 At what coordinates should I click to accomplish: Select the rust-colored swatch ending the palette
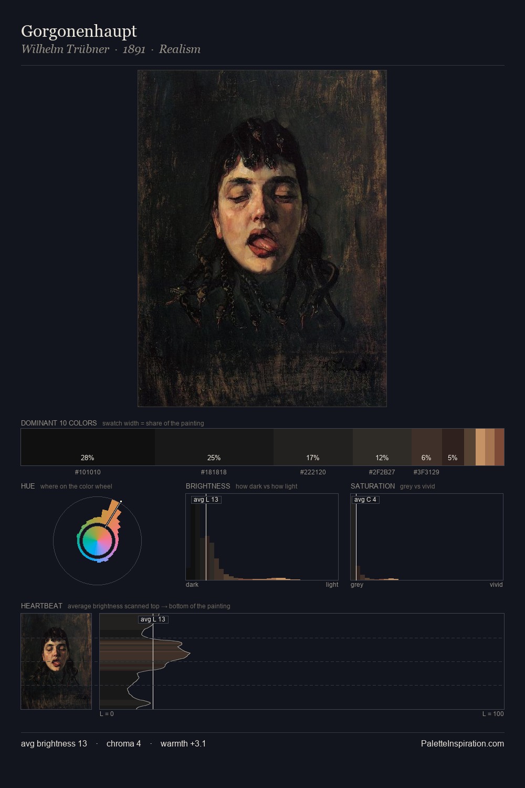coord(499,447)
